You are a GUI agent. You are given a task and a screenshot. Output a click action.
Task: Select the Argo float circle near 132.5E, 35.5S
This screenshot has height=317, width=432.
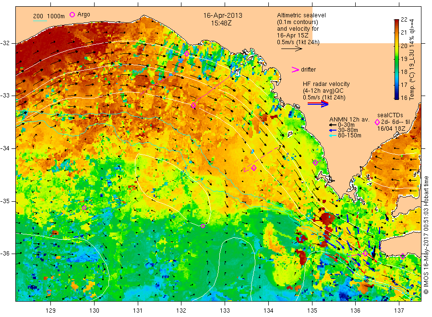(x=203, y=226)
